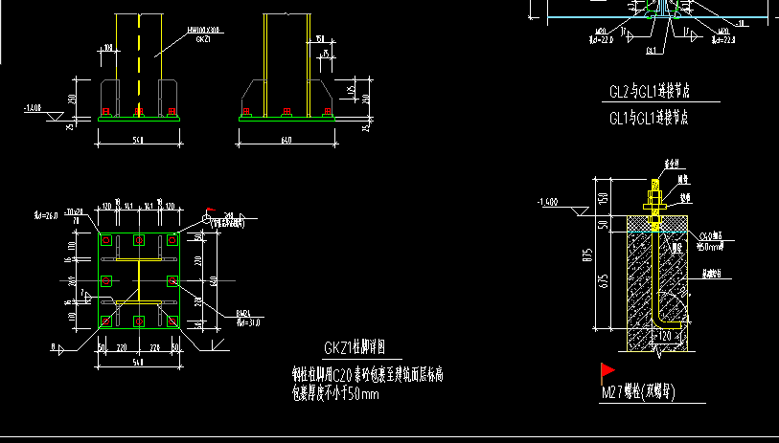Select 640 width dimension under side elevation

coord(286,141)
